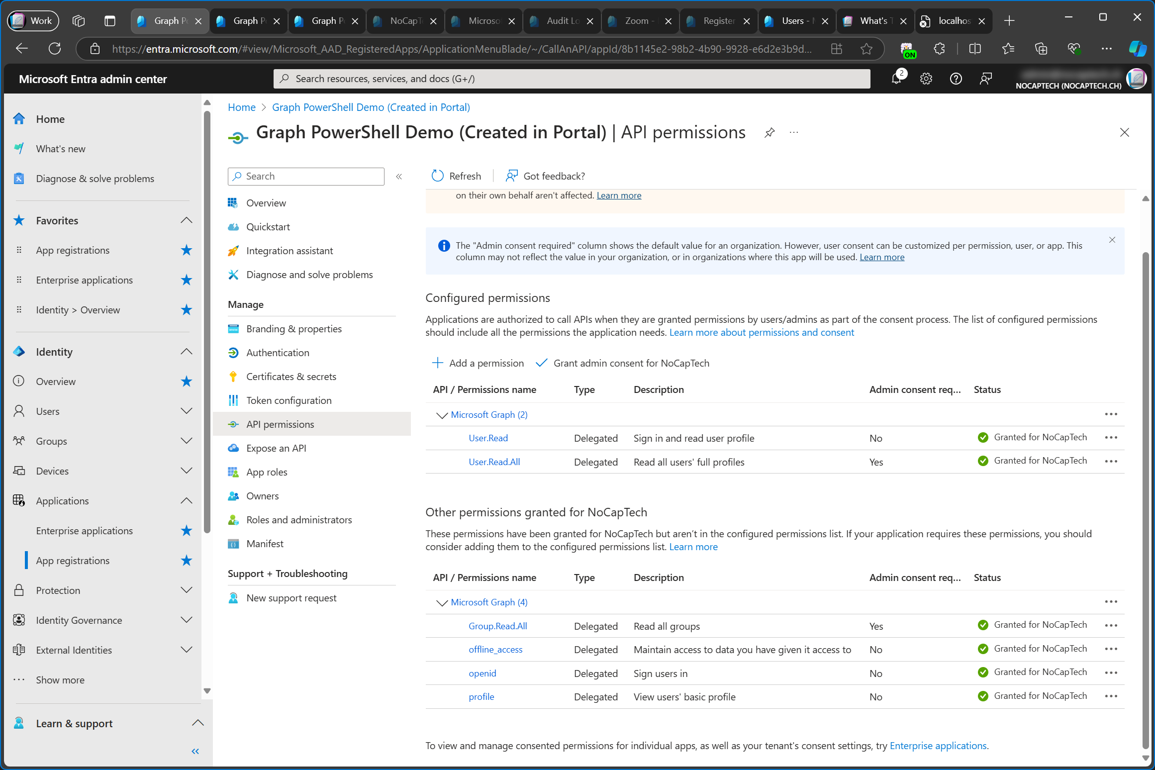Open Edge Copilot sidebar icon
The image size is (1155, 770).
(x=1137, y=49)
